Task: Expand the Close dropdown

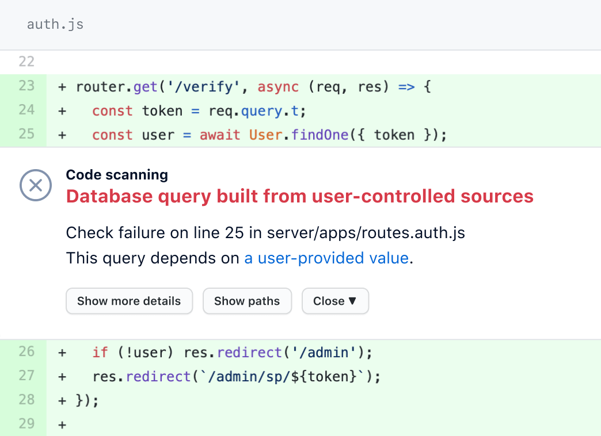Action: click(335, 301)
